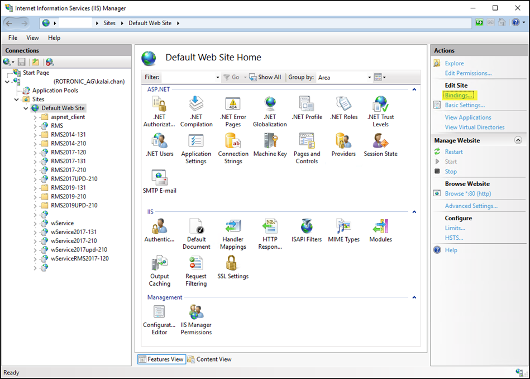Open the .NET Authorization Rules feature
Image resolution: width=530 pixels, height=379 pixels.
[159, 112]
